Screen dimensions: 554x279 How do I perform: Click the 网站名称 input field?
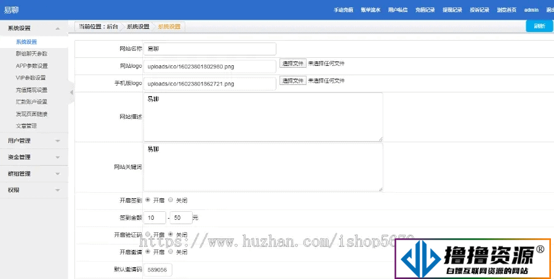209,49
